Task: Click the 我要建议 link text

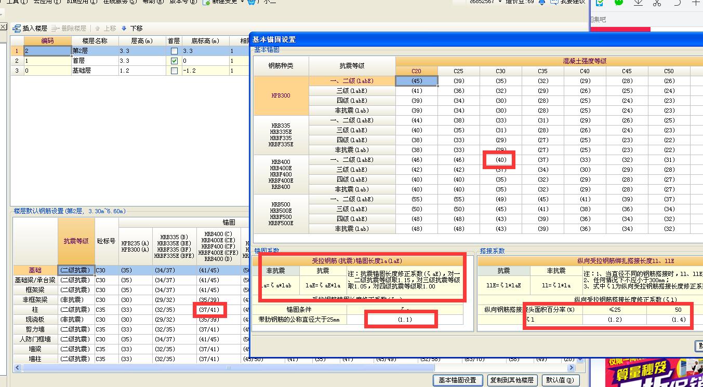Action: point(573,2)
